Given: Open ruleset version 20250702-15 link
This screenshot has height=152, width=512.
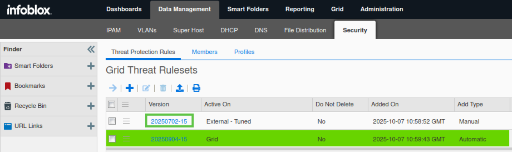Looking at the screenshot, I should (x=169, y=121).
